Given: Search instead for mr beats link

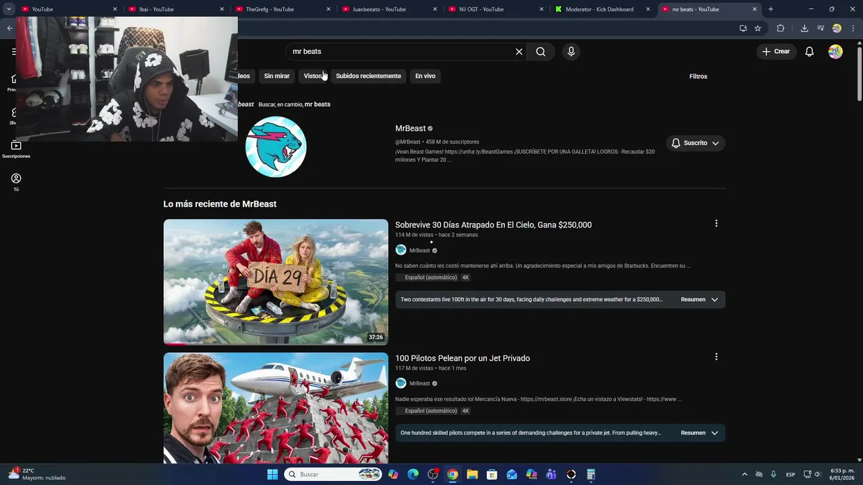Looking at the screenshot, I should pos(317,104).
